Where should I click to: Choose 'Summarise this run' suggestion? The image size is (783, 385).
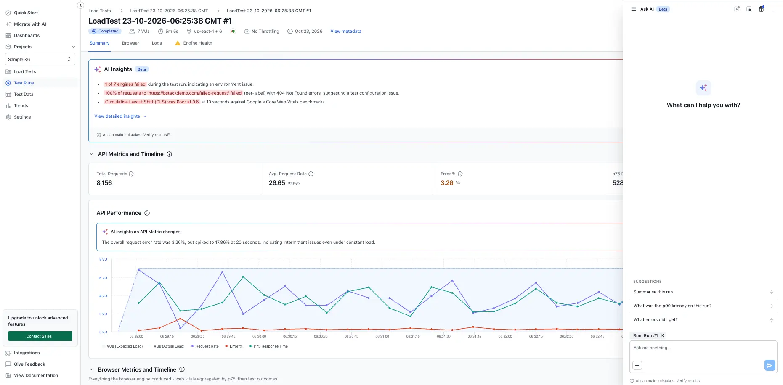(703, 292)
